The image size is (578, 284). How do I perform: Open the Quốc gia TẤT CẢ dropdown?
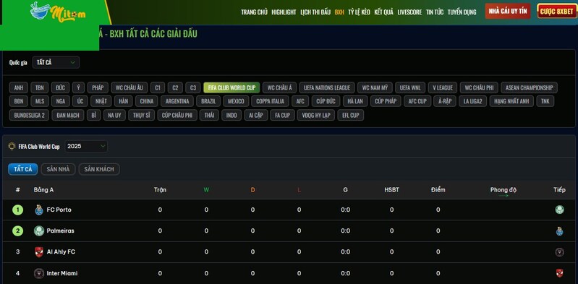tap(56, 62)
